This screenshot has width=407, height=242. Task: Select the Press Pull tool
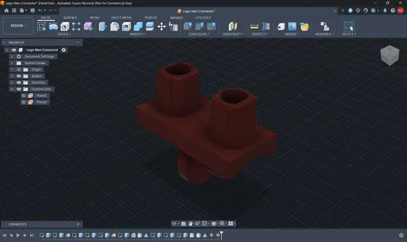pyautogui.click(x=103, y=27)
